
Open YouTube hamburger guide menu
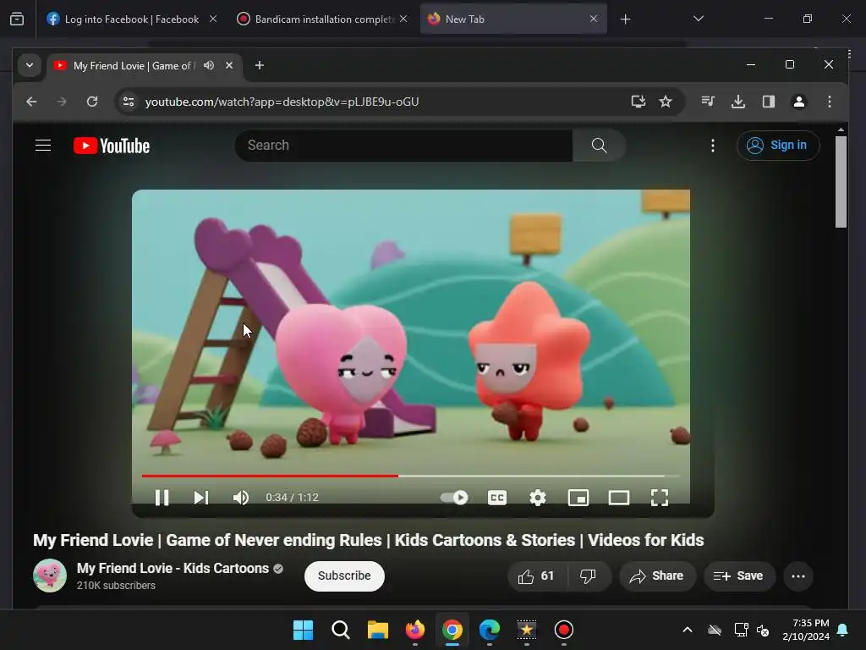[x=43, y=146]
